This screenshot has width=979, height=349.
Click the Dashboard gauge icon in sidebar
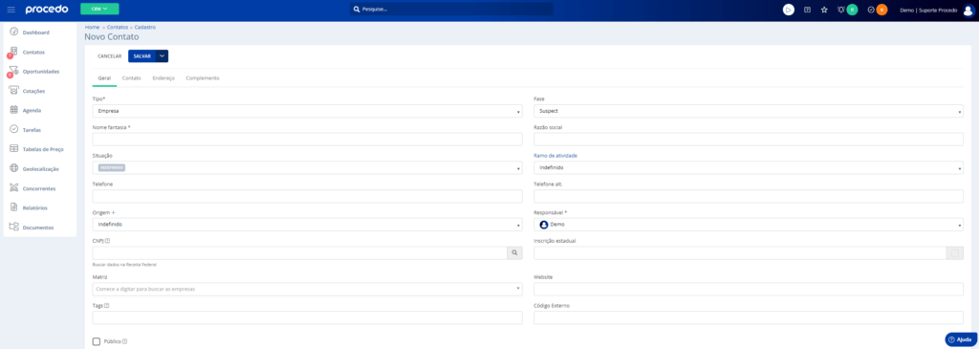(13, 32)
